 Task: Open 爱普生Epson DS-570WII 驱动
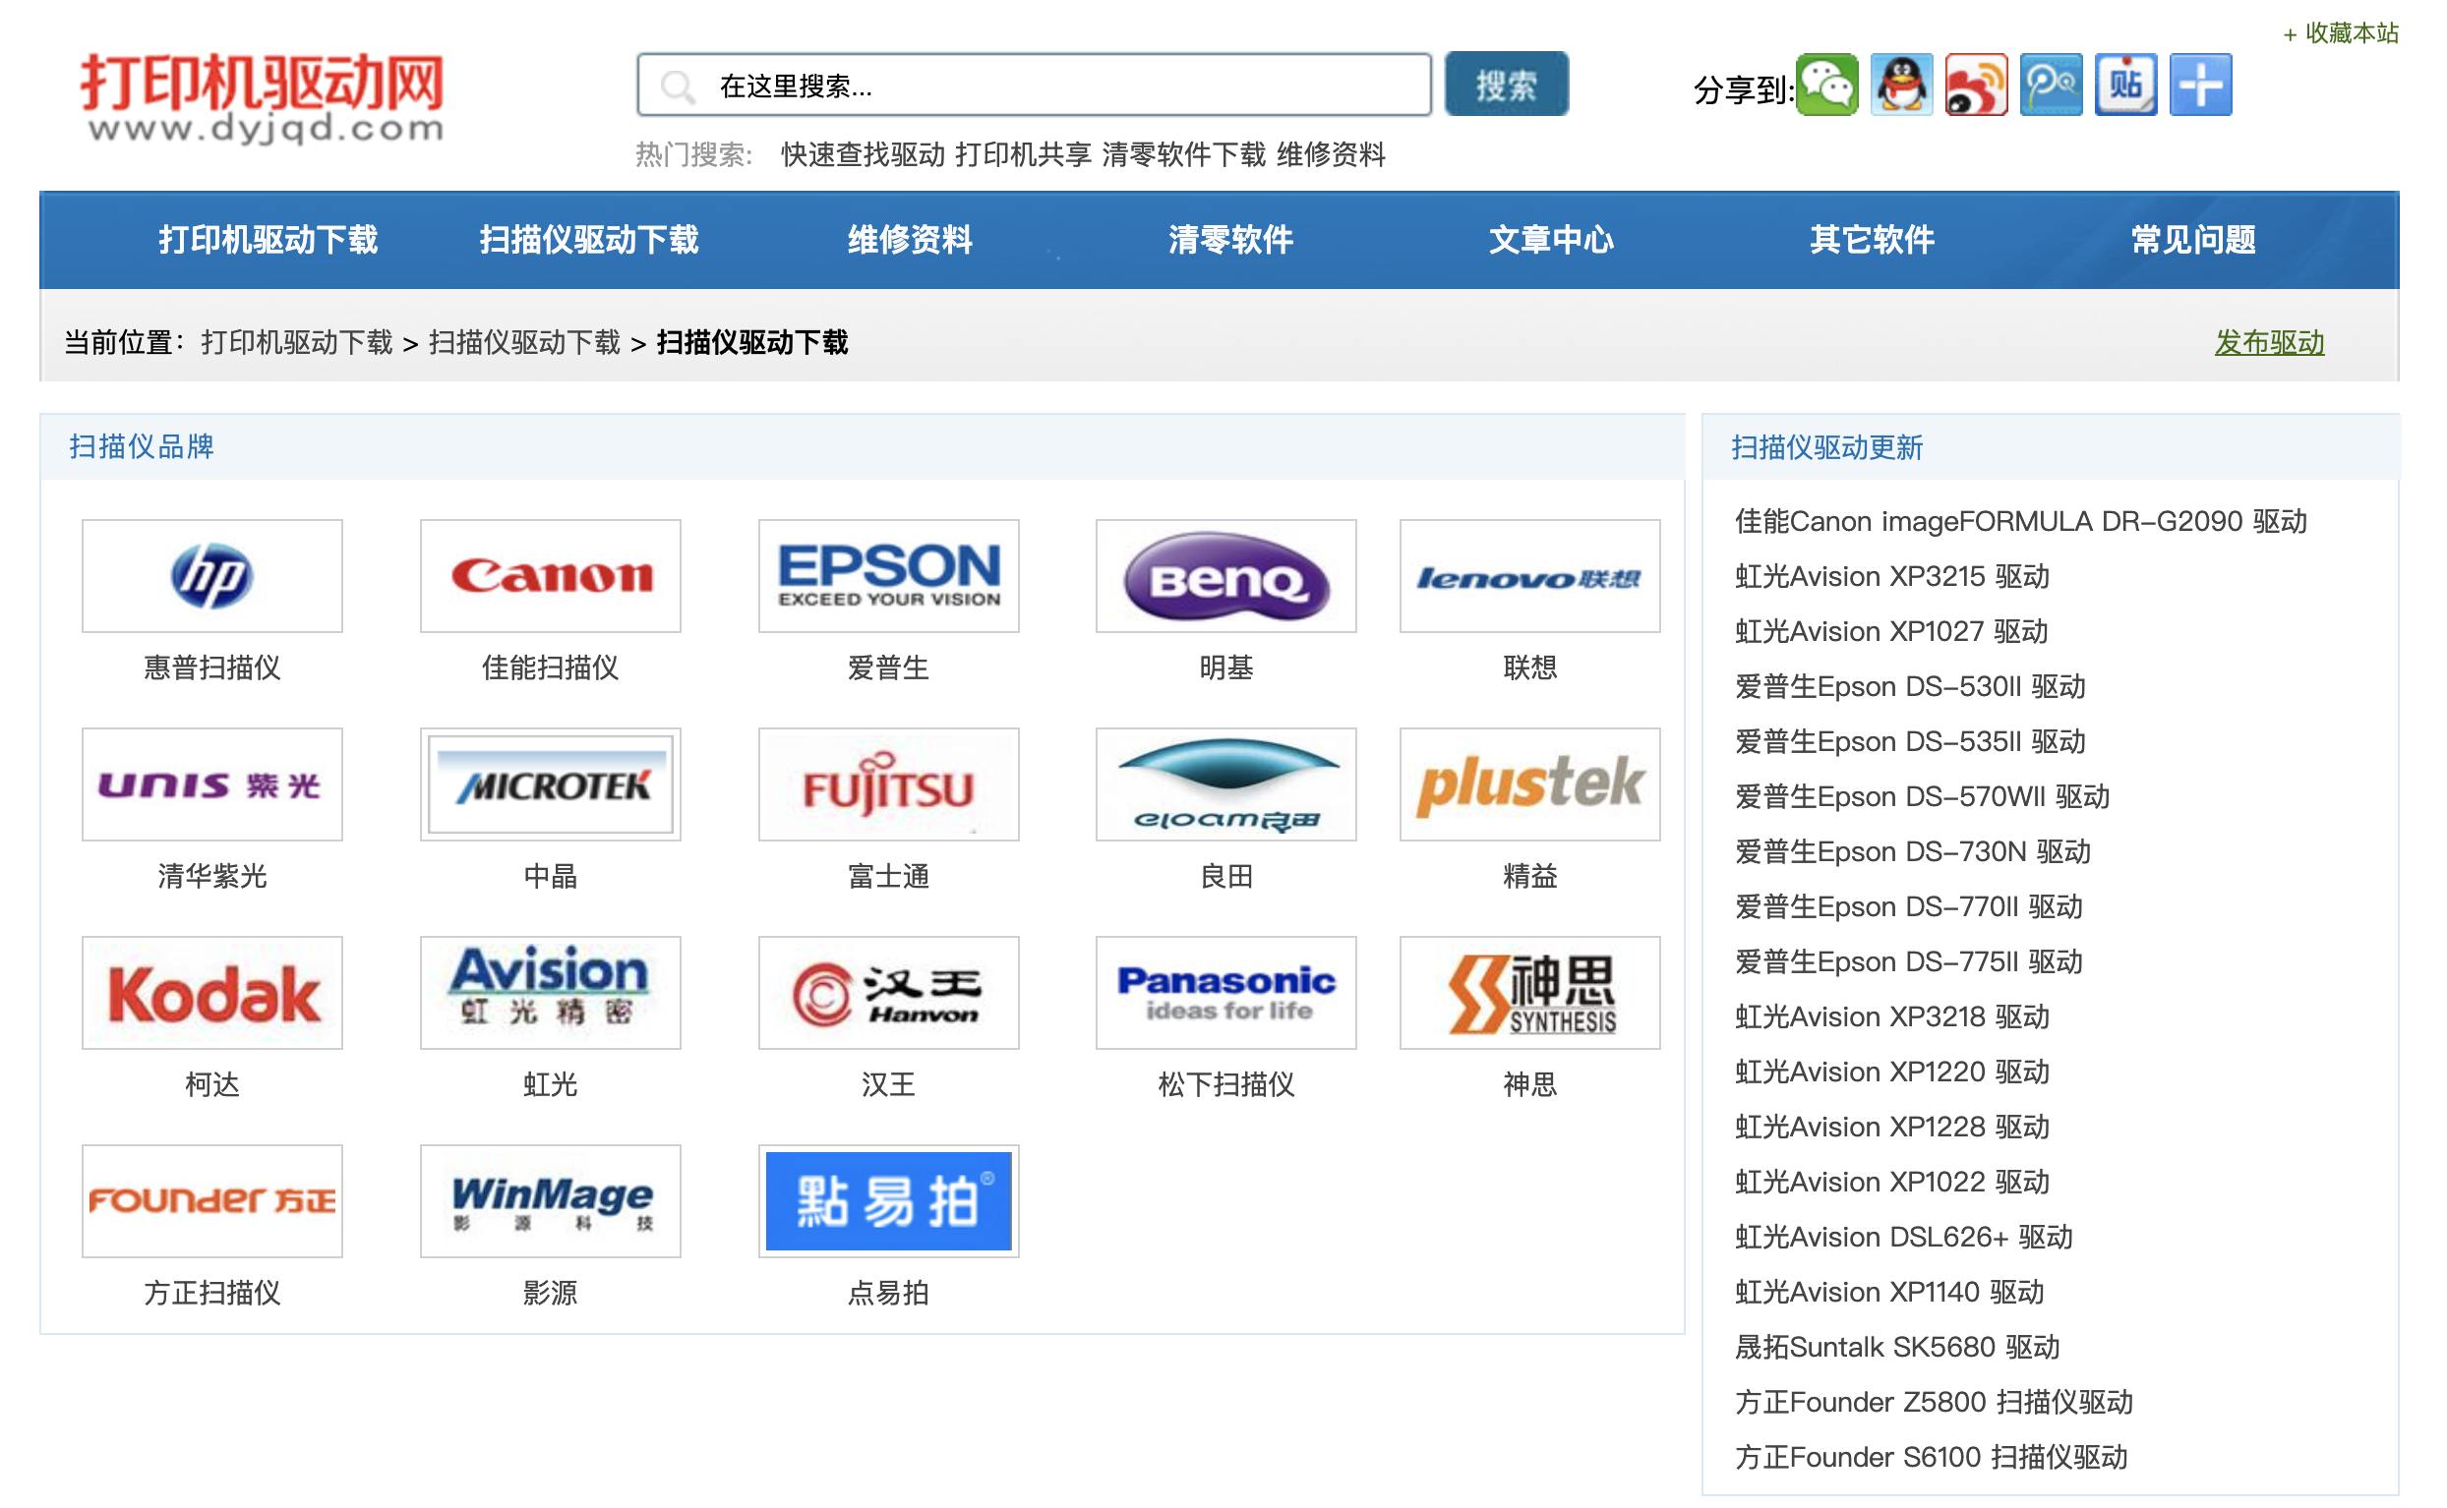click(x=1922, y=796)
